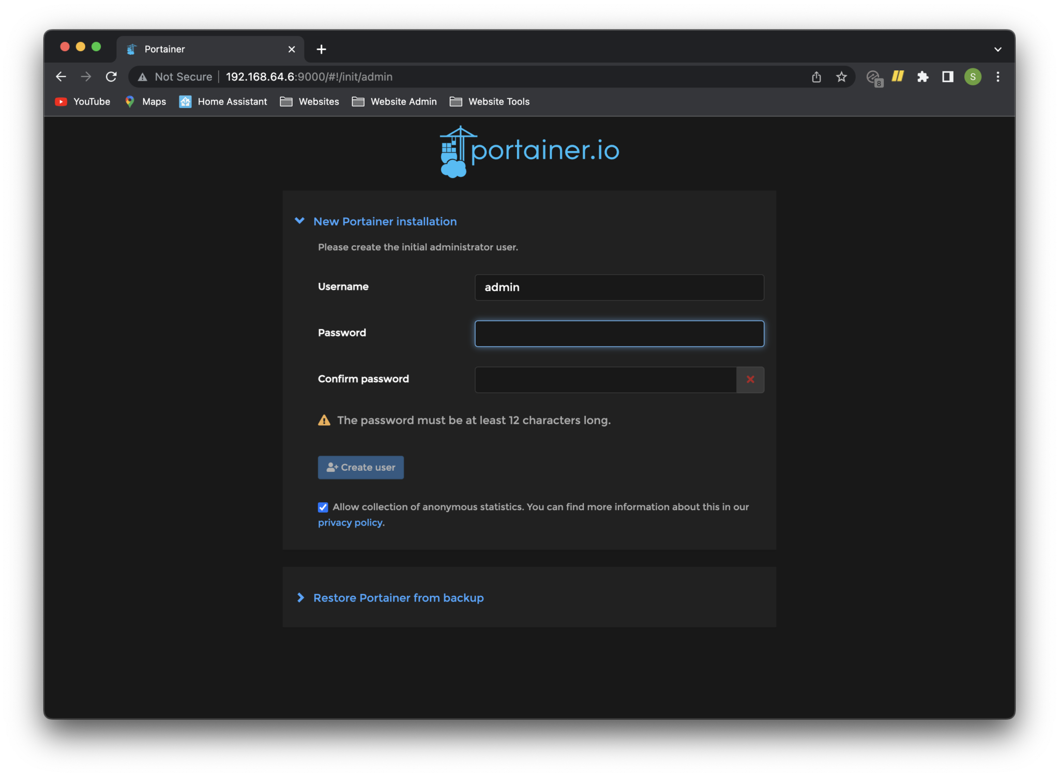This screenshot has height=777, width=1059.
Task: Click inside the Password input field
Action: [619, 333]
